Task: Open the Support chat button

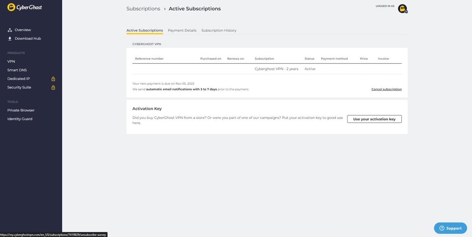Action: 450,228
